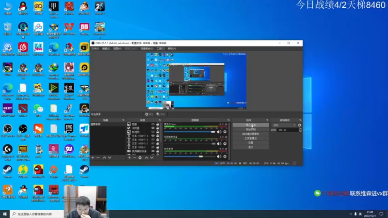Open Dota 2 desktop shortcut
388x218 pixels.
click(23, 110)
